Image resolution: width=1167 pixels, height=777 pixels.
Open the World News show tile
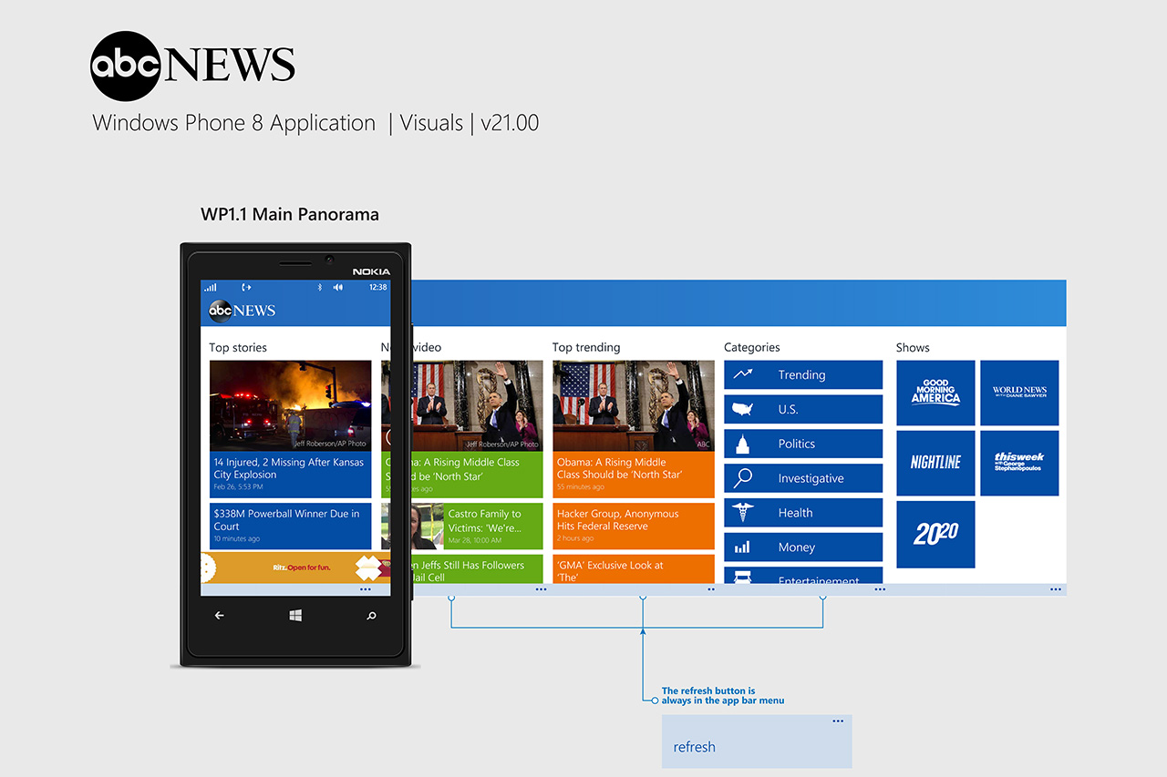click(x=1019, y=393)
